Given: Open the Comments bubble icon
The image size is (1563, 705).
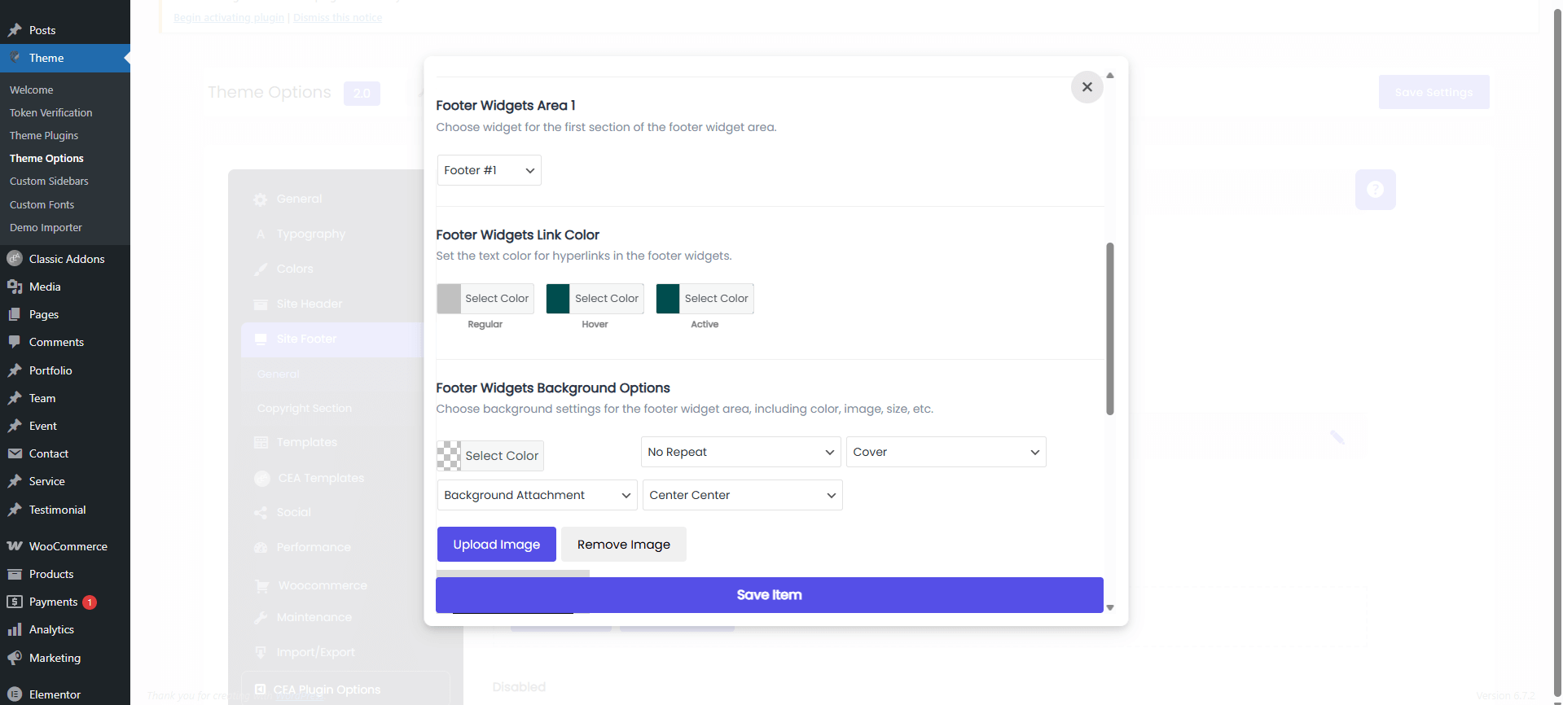Looking at the screenshot, I should 15,342.
